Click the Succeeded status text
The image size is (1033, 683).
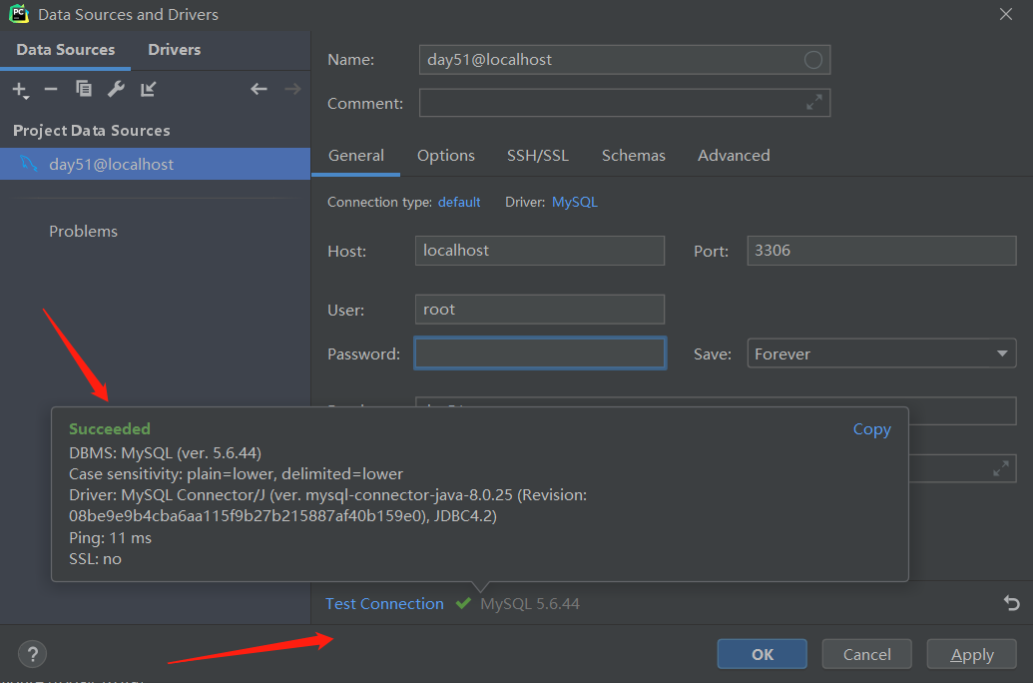110,429
